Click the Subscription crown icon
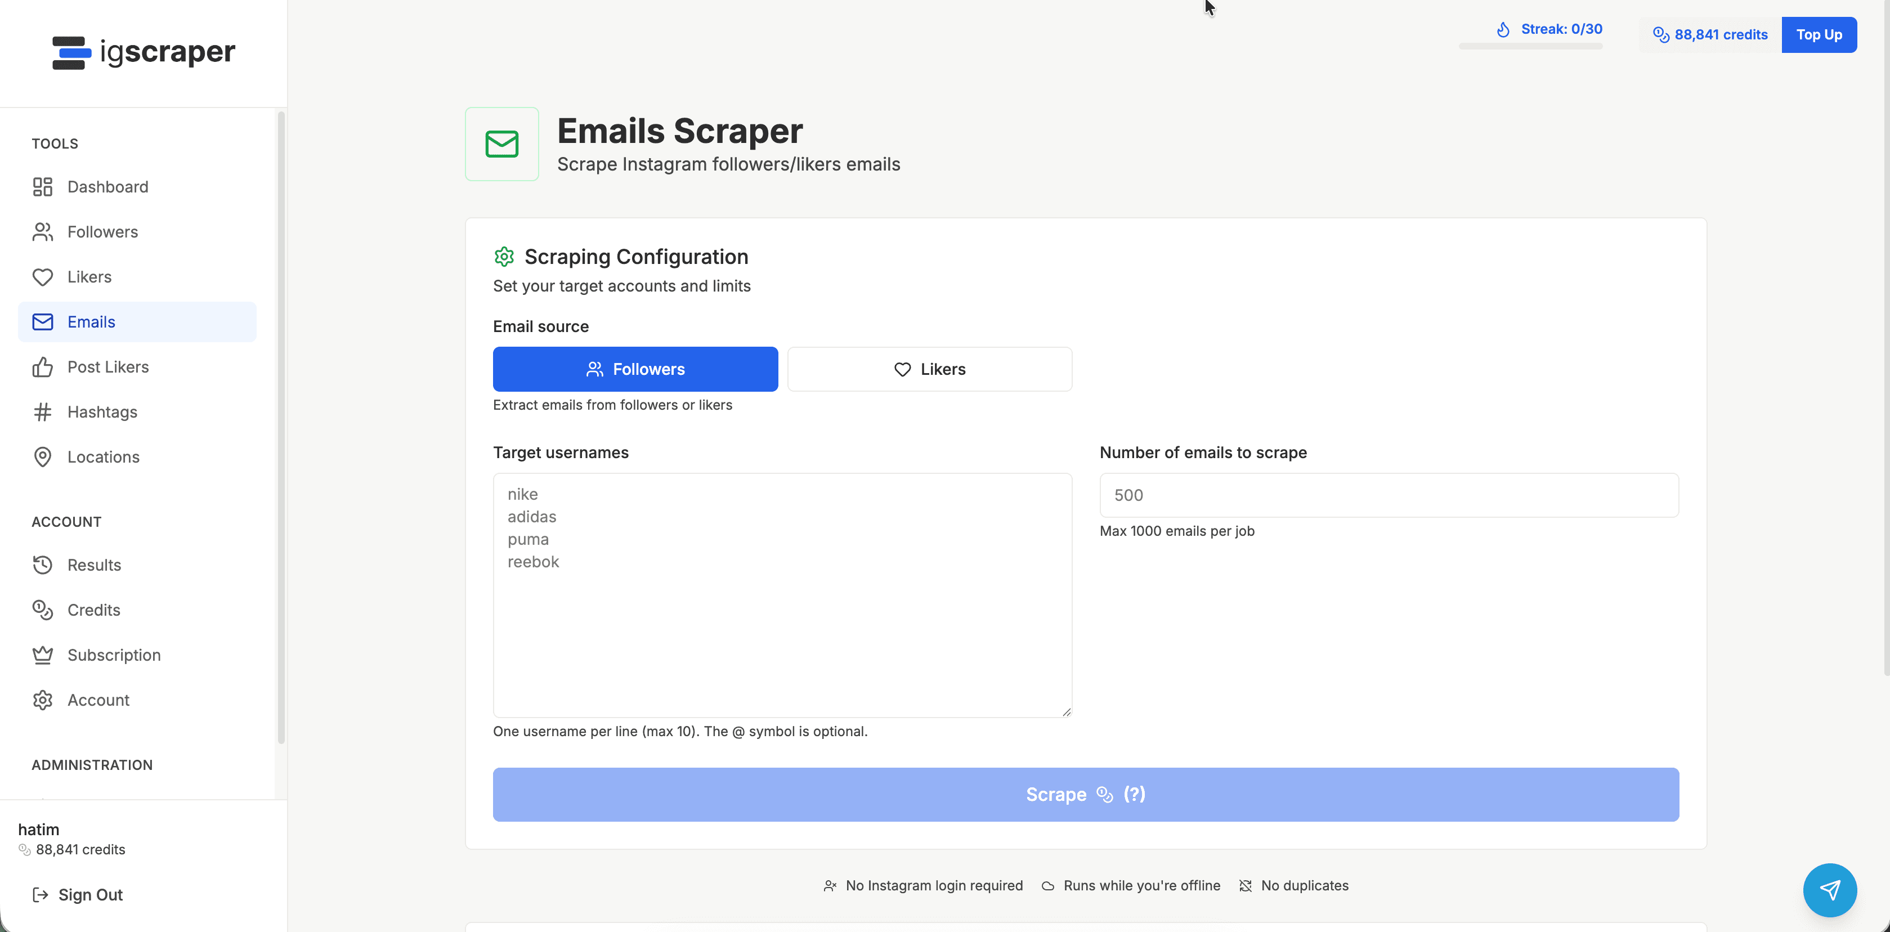The height and width of the screenshot is (932, 1890). (x=43, y=655)
